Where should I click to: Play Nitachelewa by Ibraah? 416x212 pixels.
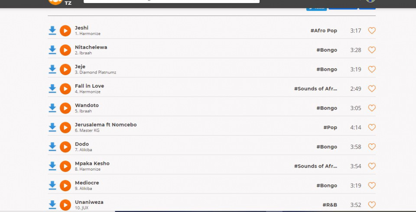65,50
